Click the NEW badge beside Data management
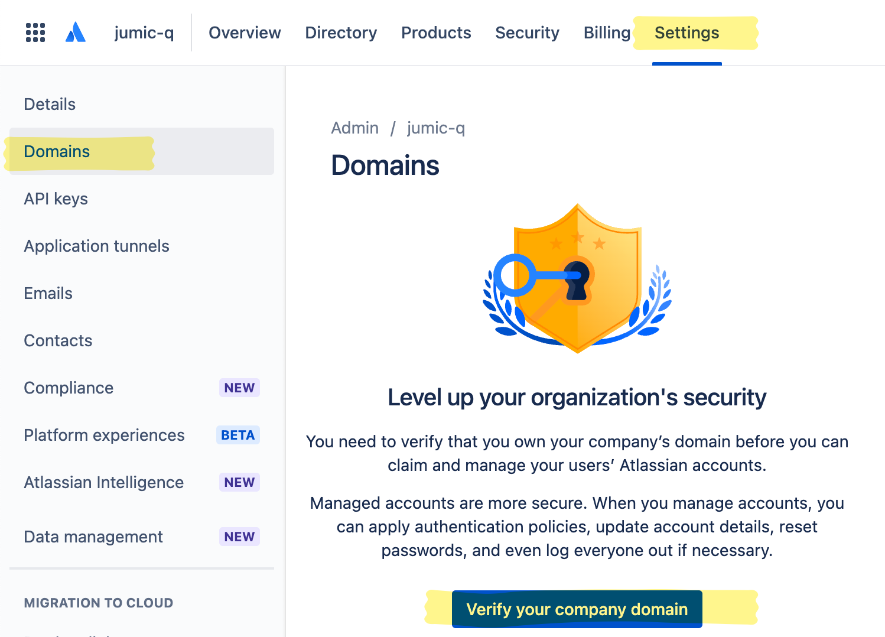 pyautogui.click(x=239, y=537)
